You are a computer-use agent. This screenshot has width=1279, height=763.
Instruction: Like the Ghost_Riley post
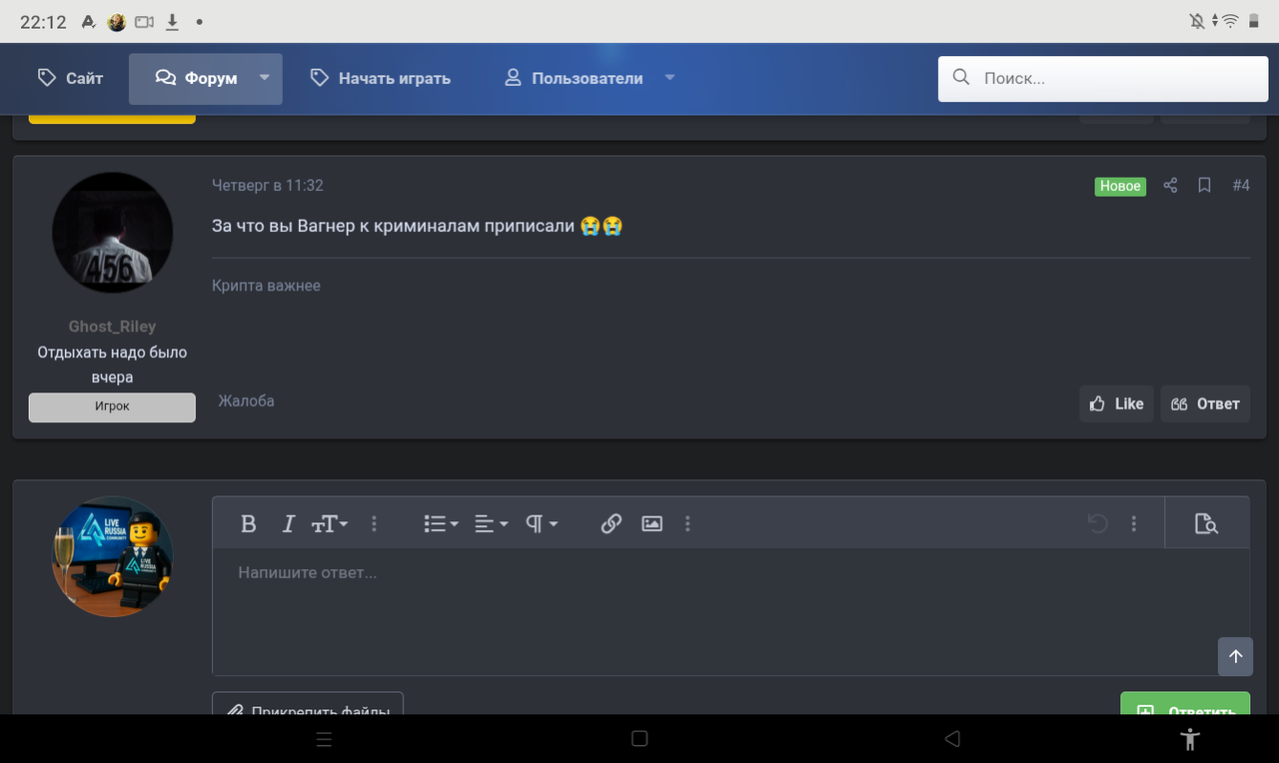tap(1116, 403)
